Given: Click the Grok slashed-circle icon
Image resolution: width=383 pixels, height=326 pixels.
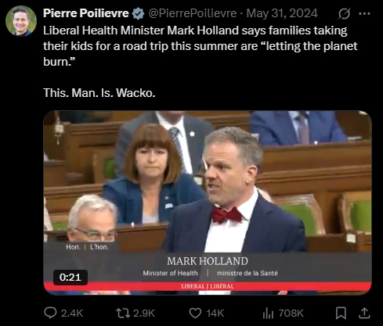Looking at the screenshot, I should pyautogui.click(x=344, y=13).
